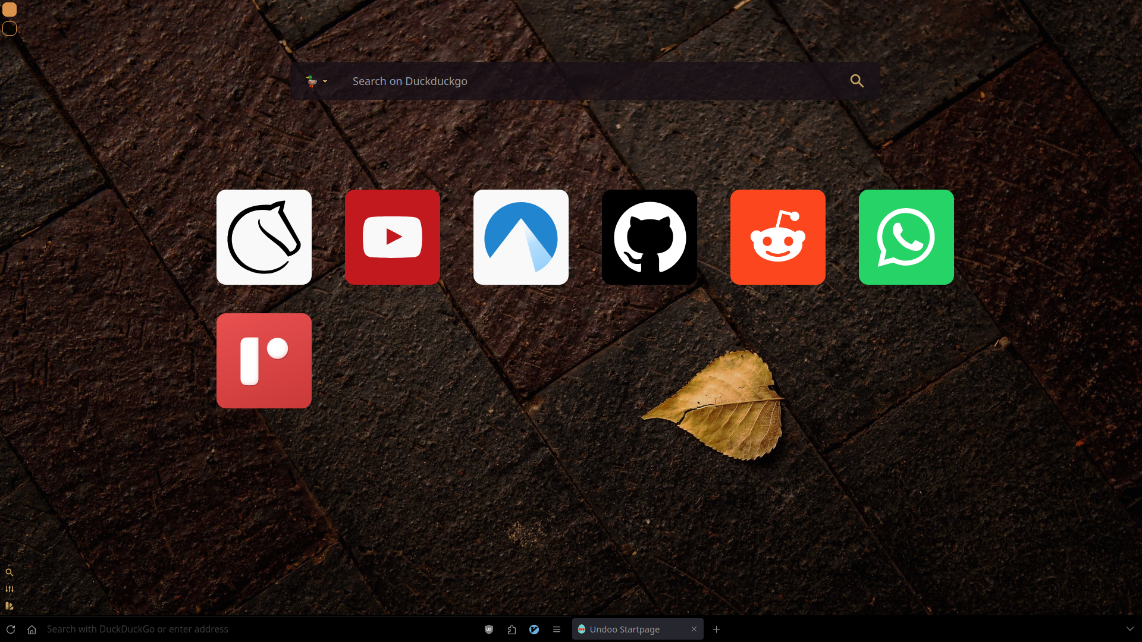Open the Lichess knight speed dial tile

click(264, 237)
